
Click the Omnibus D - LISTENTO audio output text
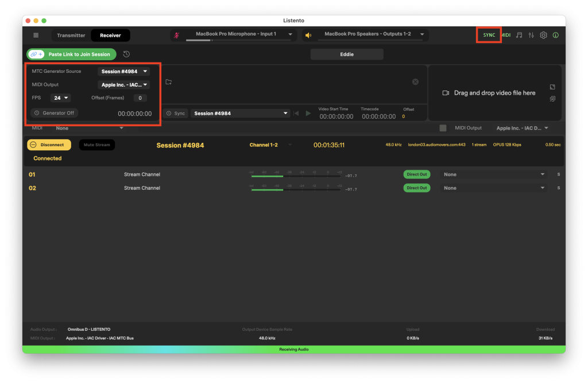pos(89,330)
